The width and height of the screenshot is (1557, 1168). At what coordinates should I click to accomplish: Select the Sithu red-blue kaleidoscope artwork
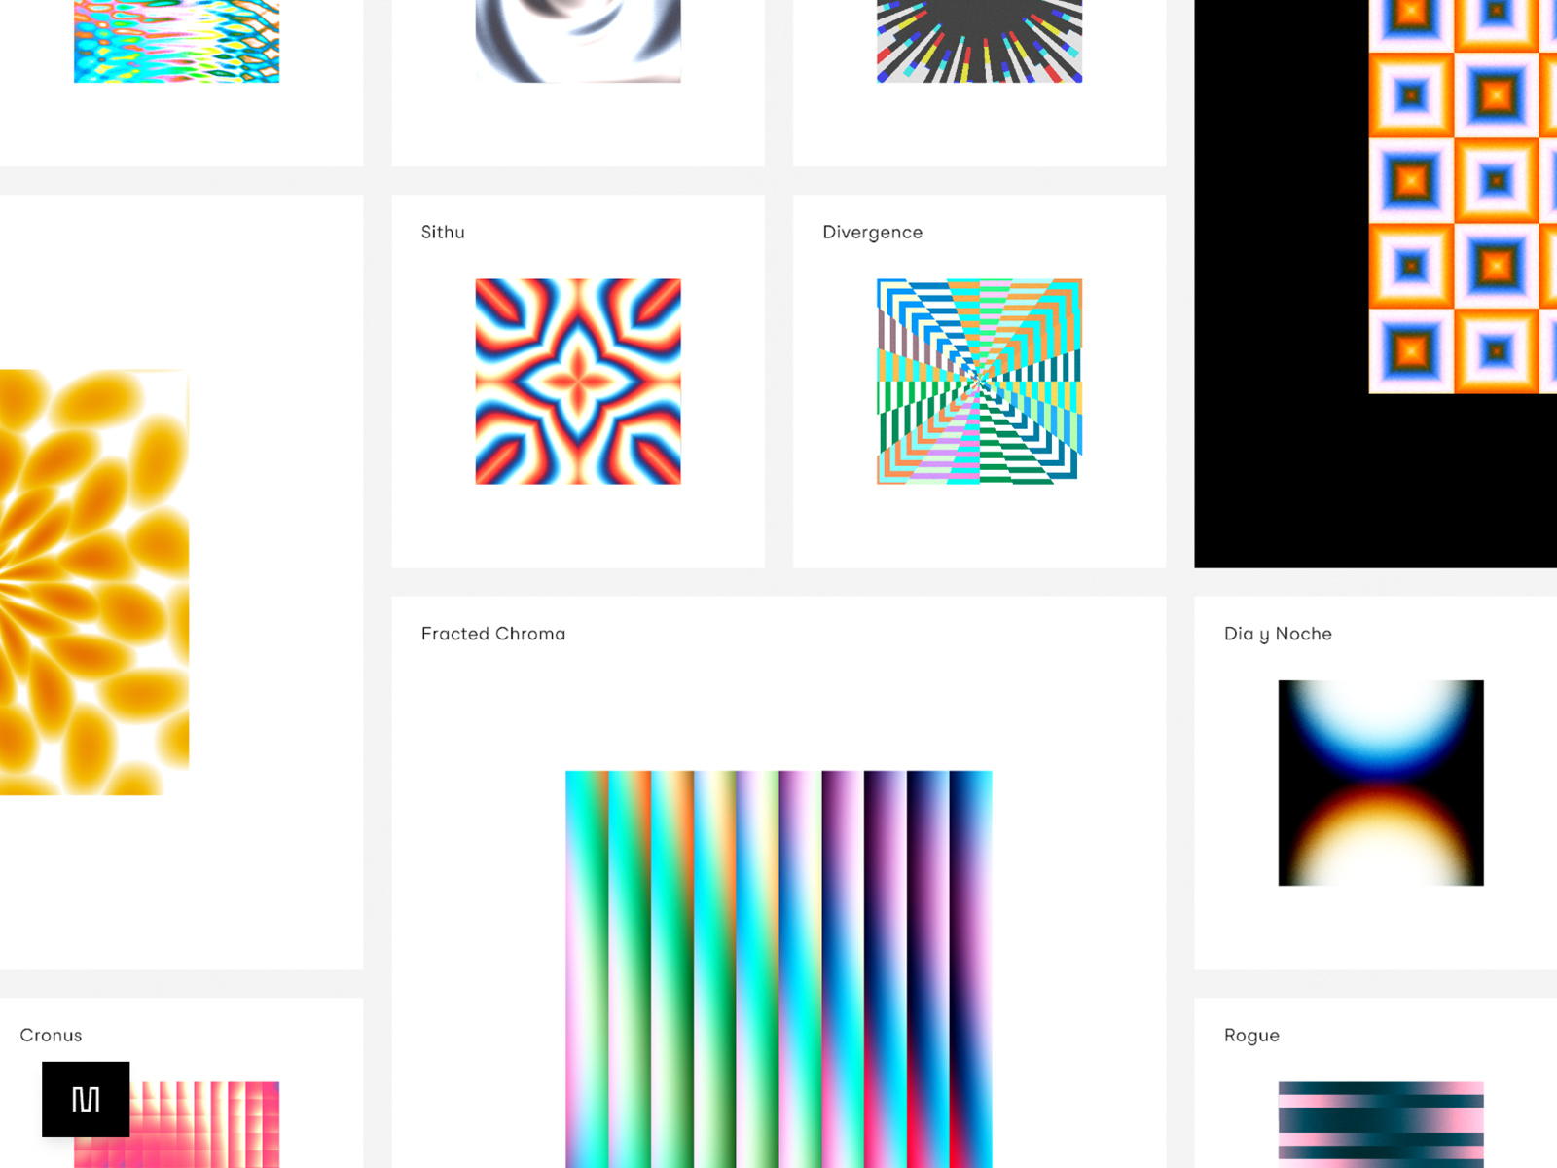[x=578, y=382]
